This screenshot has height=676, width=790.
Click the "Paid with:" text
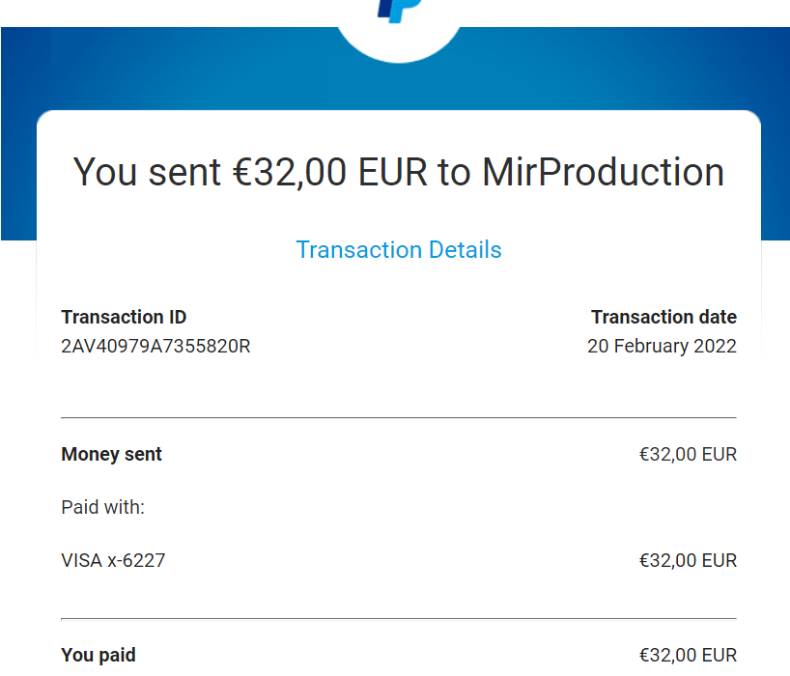click(102, 507)
